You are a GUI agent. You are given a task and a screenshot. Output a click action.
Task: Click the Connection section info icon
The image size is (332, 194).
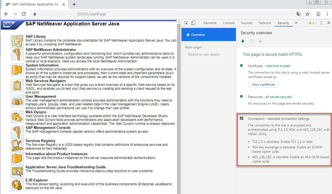coord(242,118)
